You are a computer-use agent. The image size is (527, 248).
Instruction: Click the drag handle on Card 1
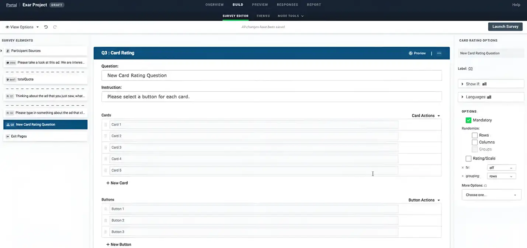[x=106, y=124]
